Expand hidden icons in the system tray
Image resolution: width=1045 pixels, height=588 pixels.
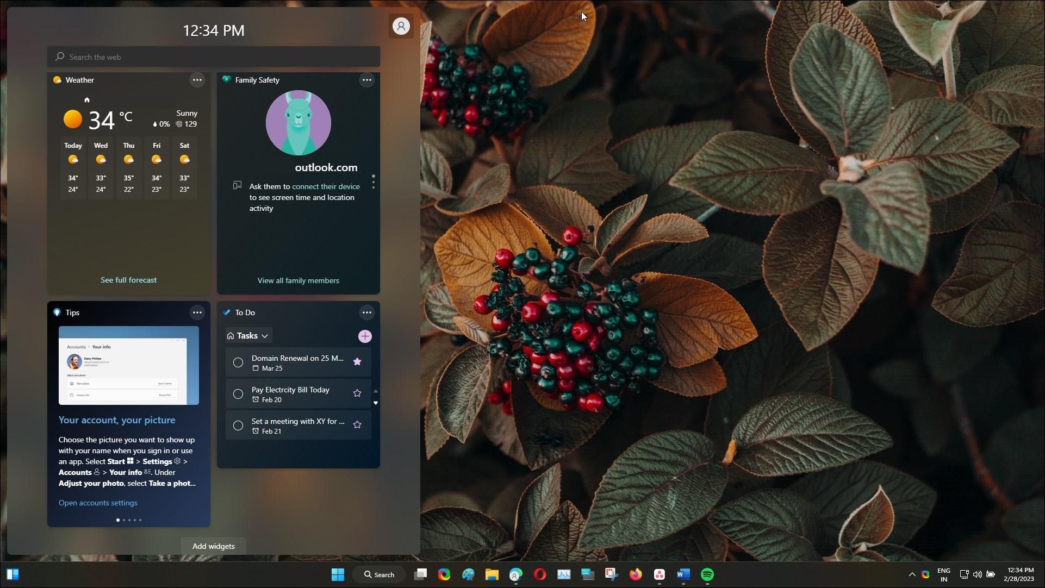tap(912, 574)
